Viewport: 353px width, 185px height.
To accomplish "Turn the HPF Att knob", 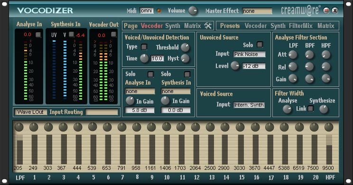I will pyautogui.click(x=326, y=55).
